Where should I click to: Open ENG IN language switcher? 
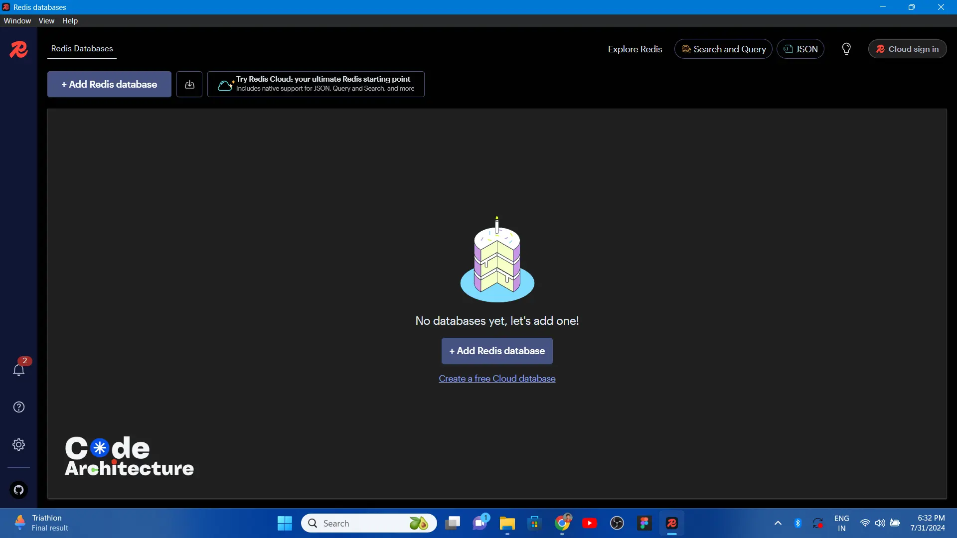[842, 523]
